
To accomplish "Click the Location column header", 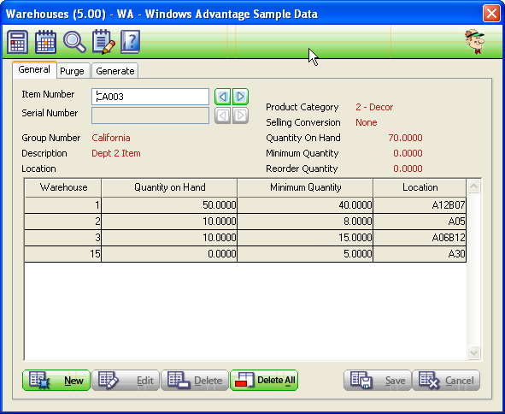I will tap(420, 187).
